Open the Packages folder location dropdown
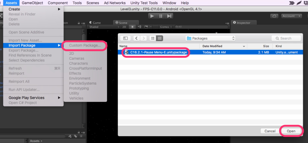Viewport: 308px width, 143px height. [210, 38]
